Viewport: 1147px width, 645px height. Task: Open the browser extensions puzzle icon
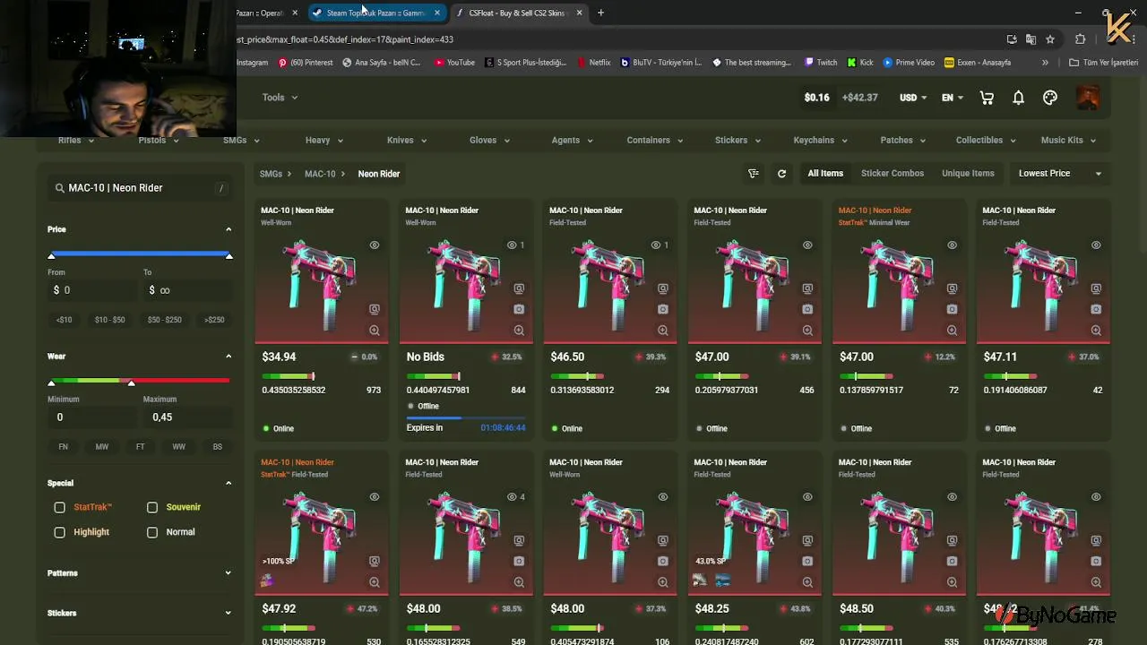(1080, 39)
